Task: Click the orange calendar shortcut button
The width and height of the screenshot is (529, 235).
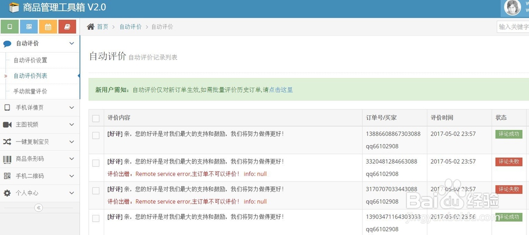Action: [48, 27]
